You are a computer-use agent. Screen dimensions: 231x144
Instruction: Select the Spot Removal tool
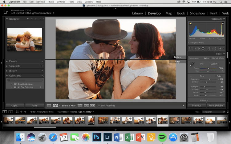[197, 49]
